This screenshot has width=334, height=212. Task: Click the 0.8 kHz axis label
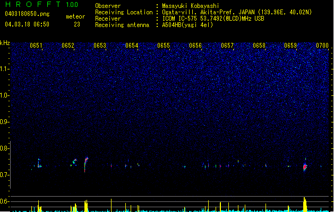(x=4, y=148)
